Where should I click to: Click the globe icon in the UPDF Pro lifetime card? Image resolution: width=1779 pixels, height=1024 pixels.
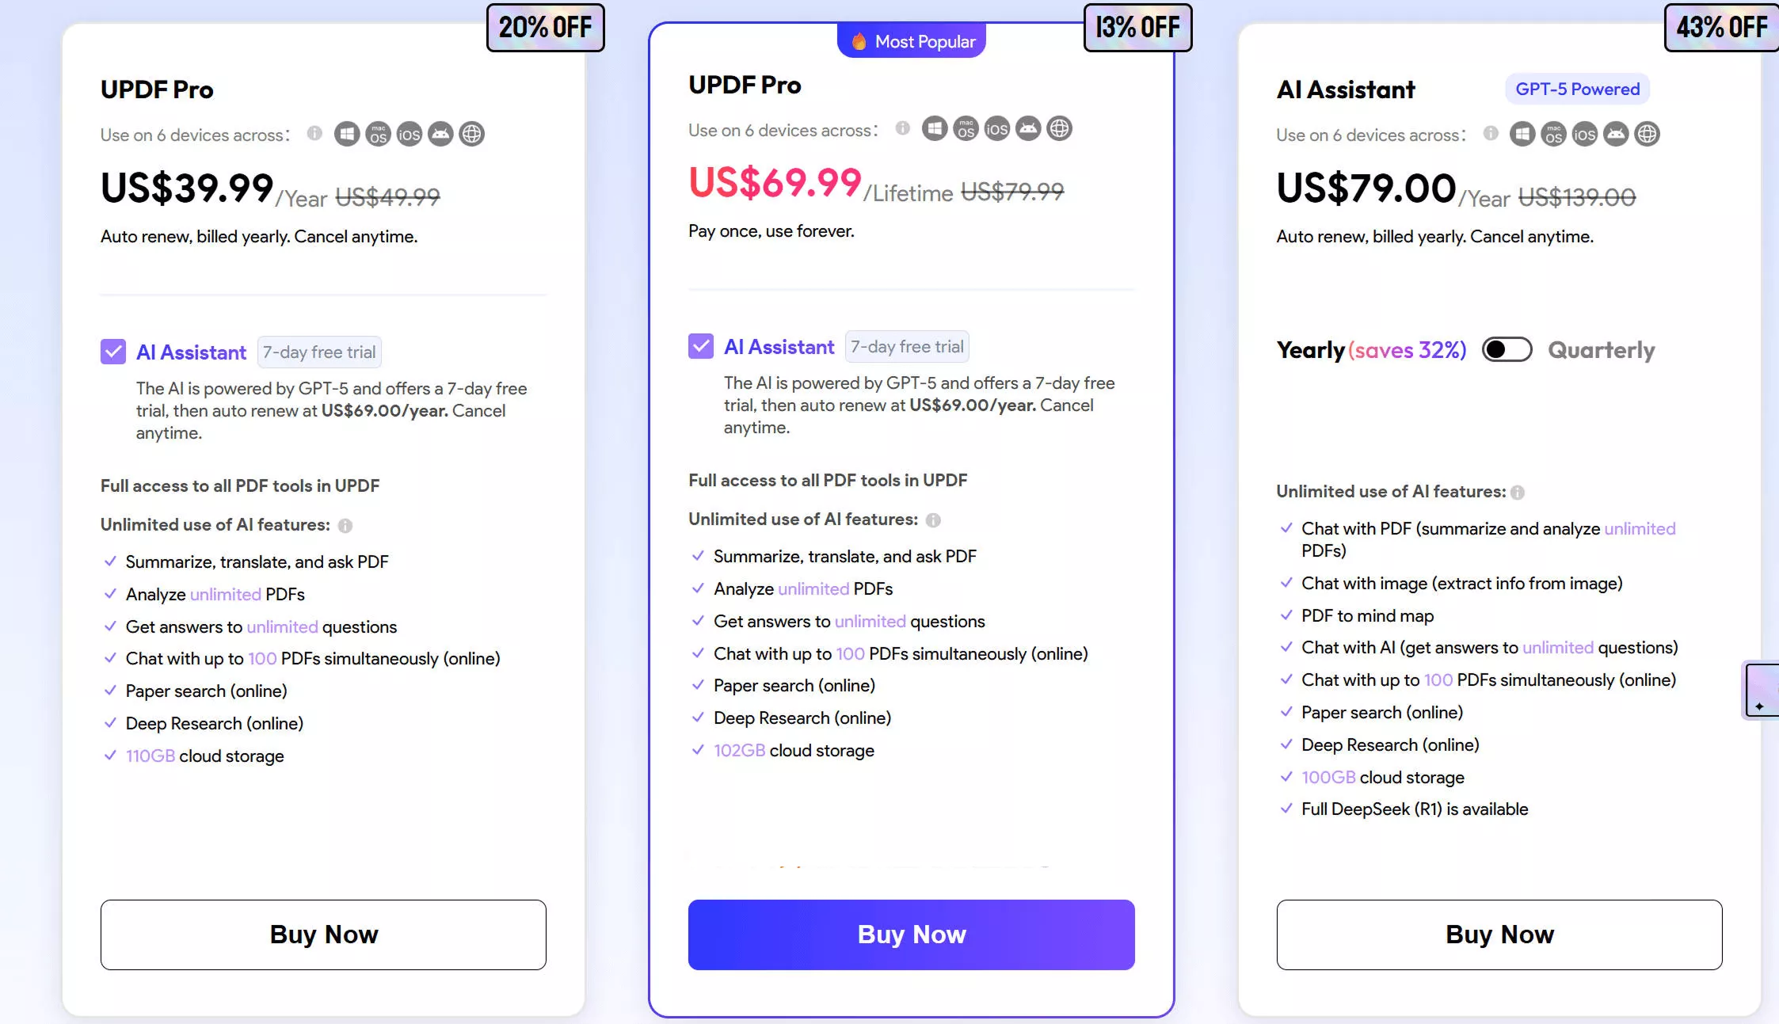pos(1061,128)
